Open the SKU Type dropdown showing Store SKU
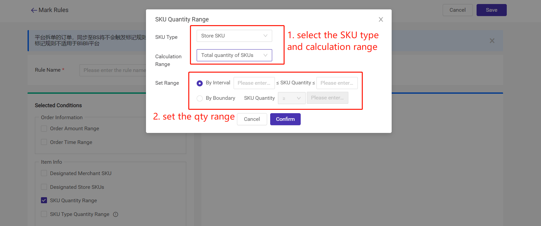The height and width of the screenshot is (226, 541). [x=234, y=36]
